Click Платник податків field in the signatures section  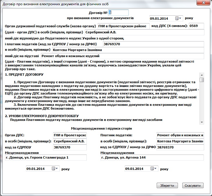[x=180, y=135]
